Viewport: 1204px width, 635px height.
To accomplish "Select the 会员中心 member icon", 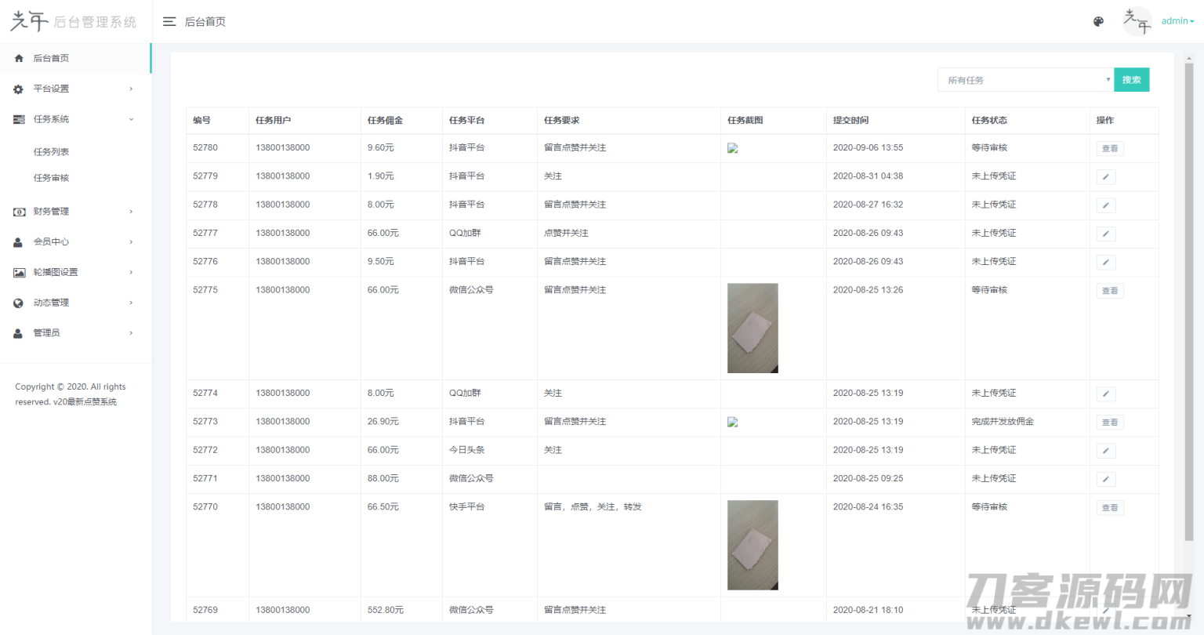I will tap(17, 241).
